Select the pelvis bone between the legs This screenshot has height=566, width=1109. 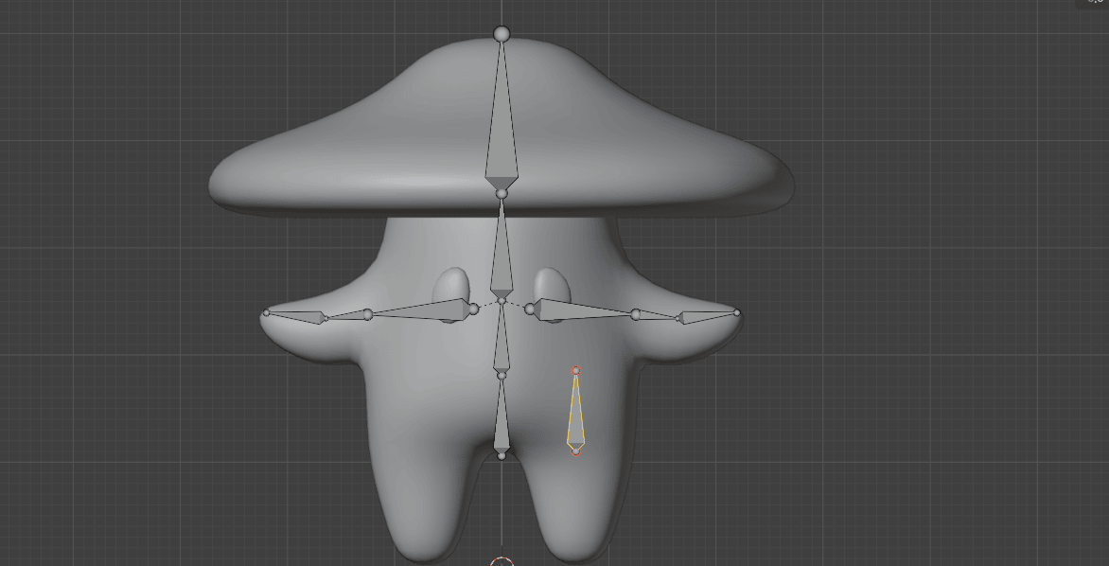(x=502, y=421)
